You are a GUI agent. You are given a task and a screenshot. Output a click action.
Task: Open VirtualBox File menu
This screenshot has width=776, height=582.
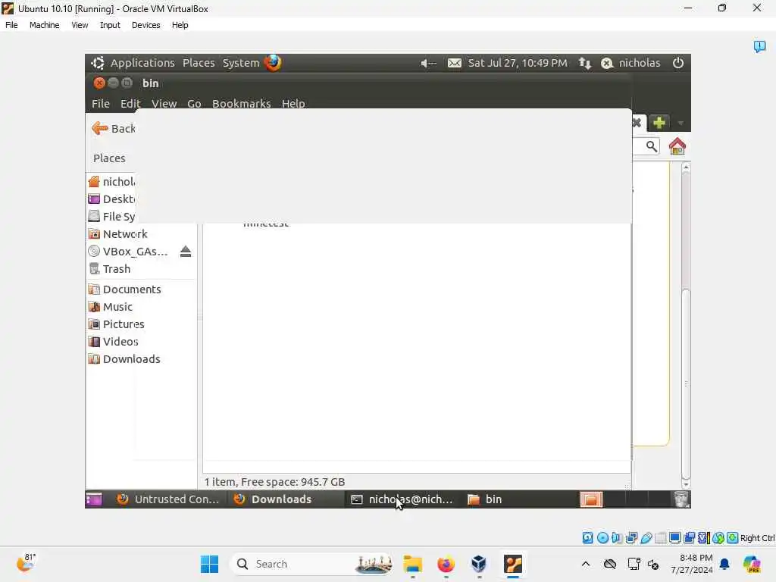[x=11, y=25]
